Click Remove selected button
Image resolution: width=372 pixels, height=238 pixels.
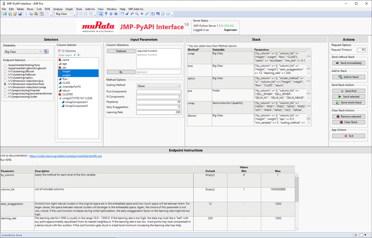349,117
